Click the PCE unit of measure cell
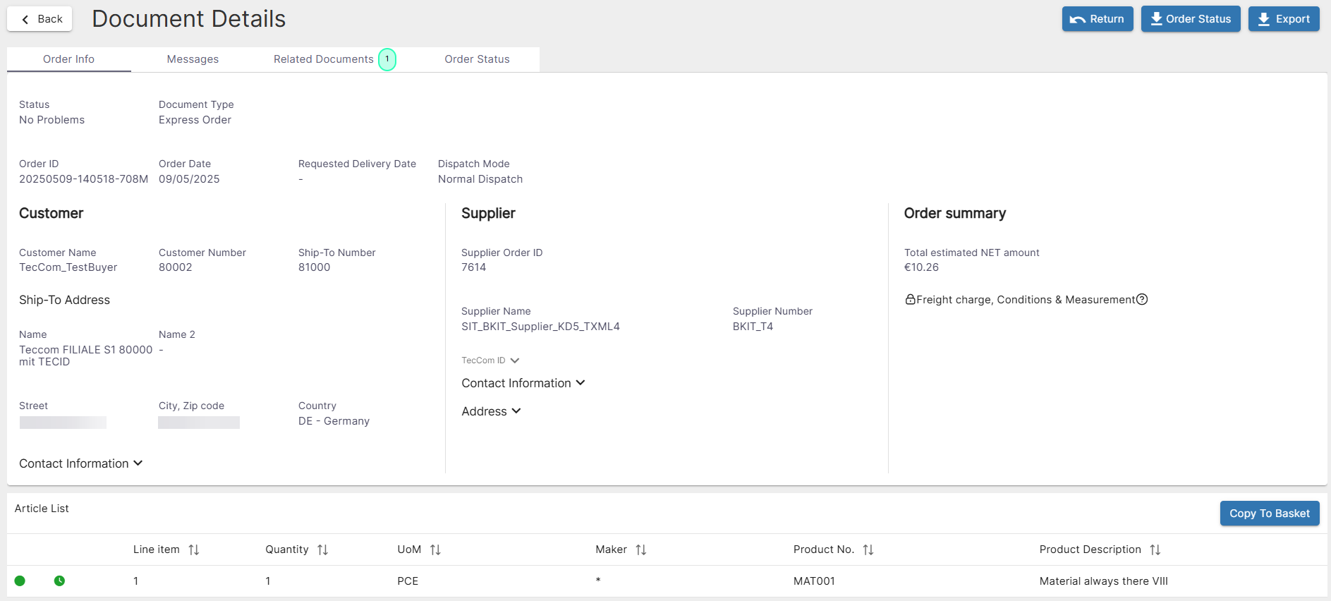Viewport: 1331px width, 601px height. click(x=408, y=581)
